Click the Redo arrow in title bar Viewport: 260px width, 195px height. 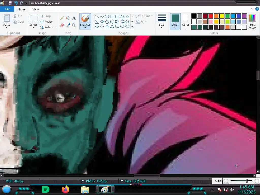[21, 3]
